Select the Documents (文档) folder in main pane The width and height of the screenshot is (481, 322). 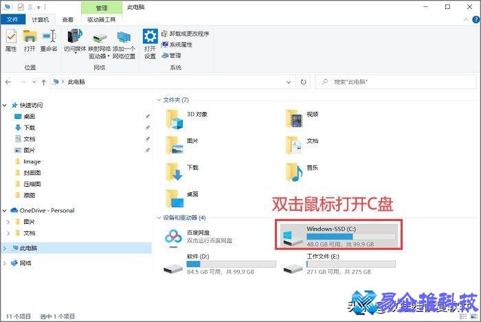tap(302, 146)
